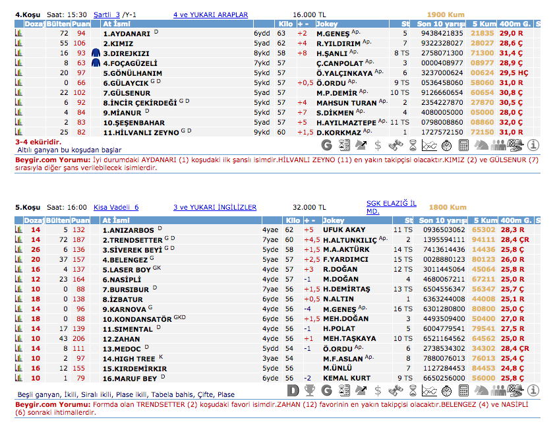Select jockey M.GENEŞ in race 4
The width and height of the screenshot is (557, 428).
point(333,33)
